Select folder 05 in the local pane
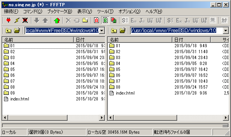Screen dimensions: 231x137 (9, 69)
